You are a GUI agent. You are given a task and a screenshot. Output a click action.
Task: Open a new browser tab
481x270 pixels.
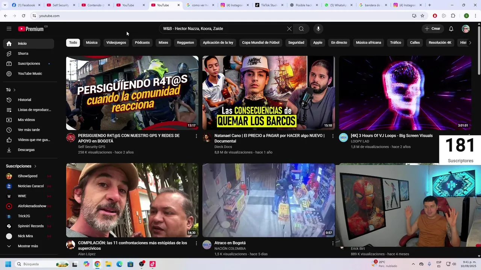tap(430, 5)
